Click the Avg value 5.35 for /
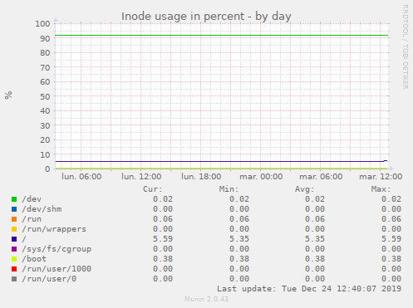 pos(315,239)
